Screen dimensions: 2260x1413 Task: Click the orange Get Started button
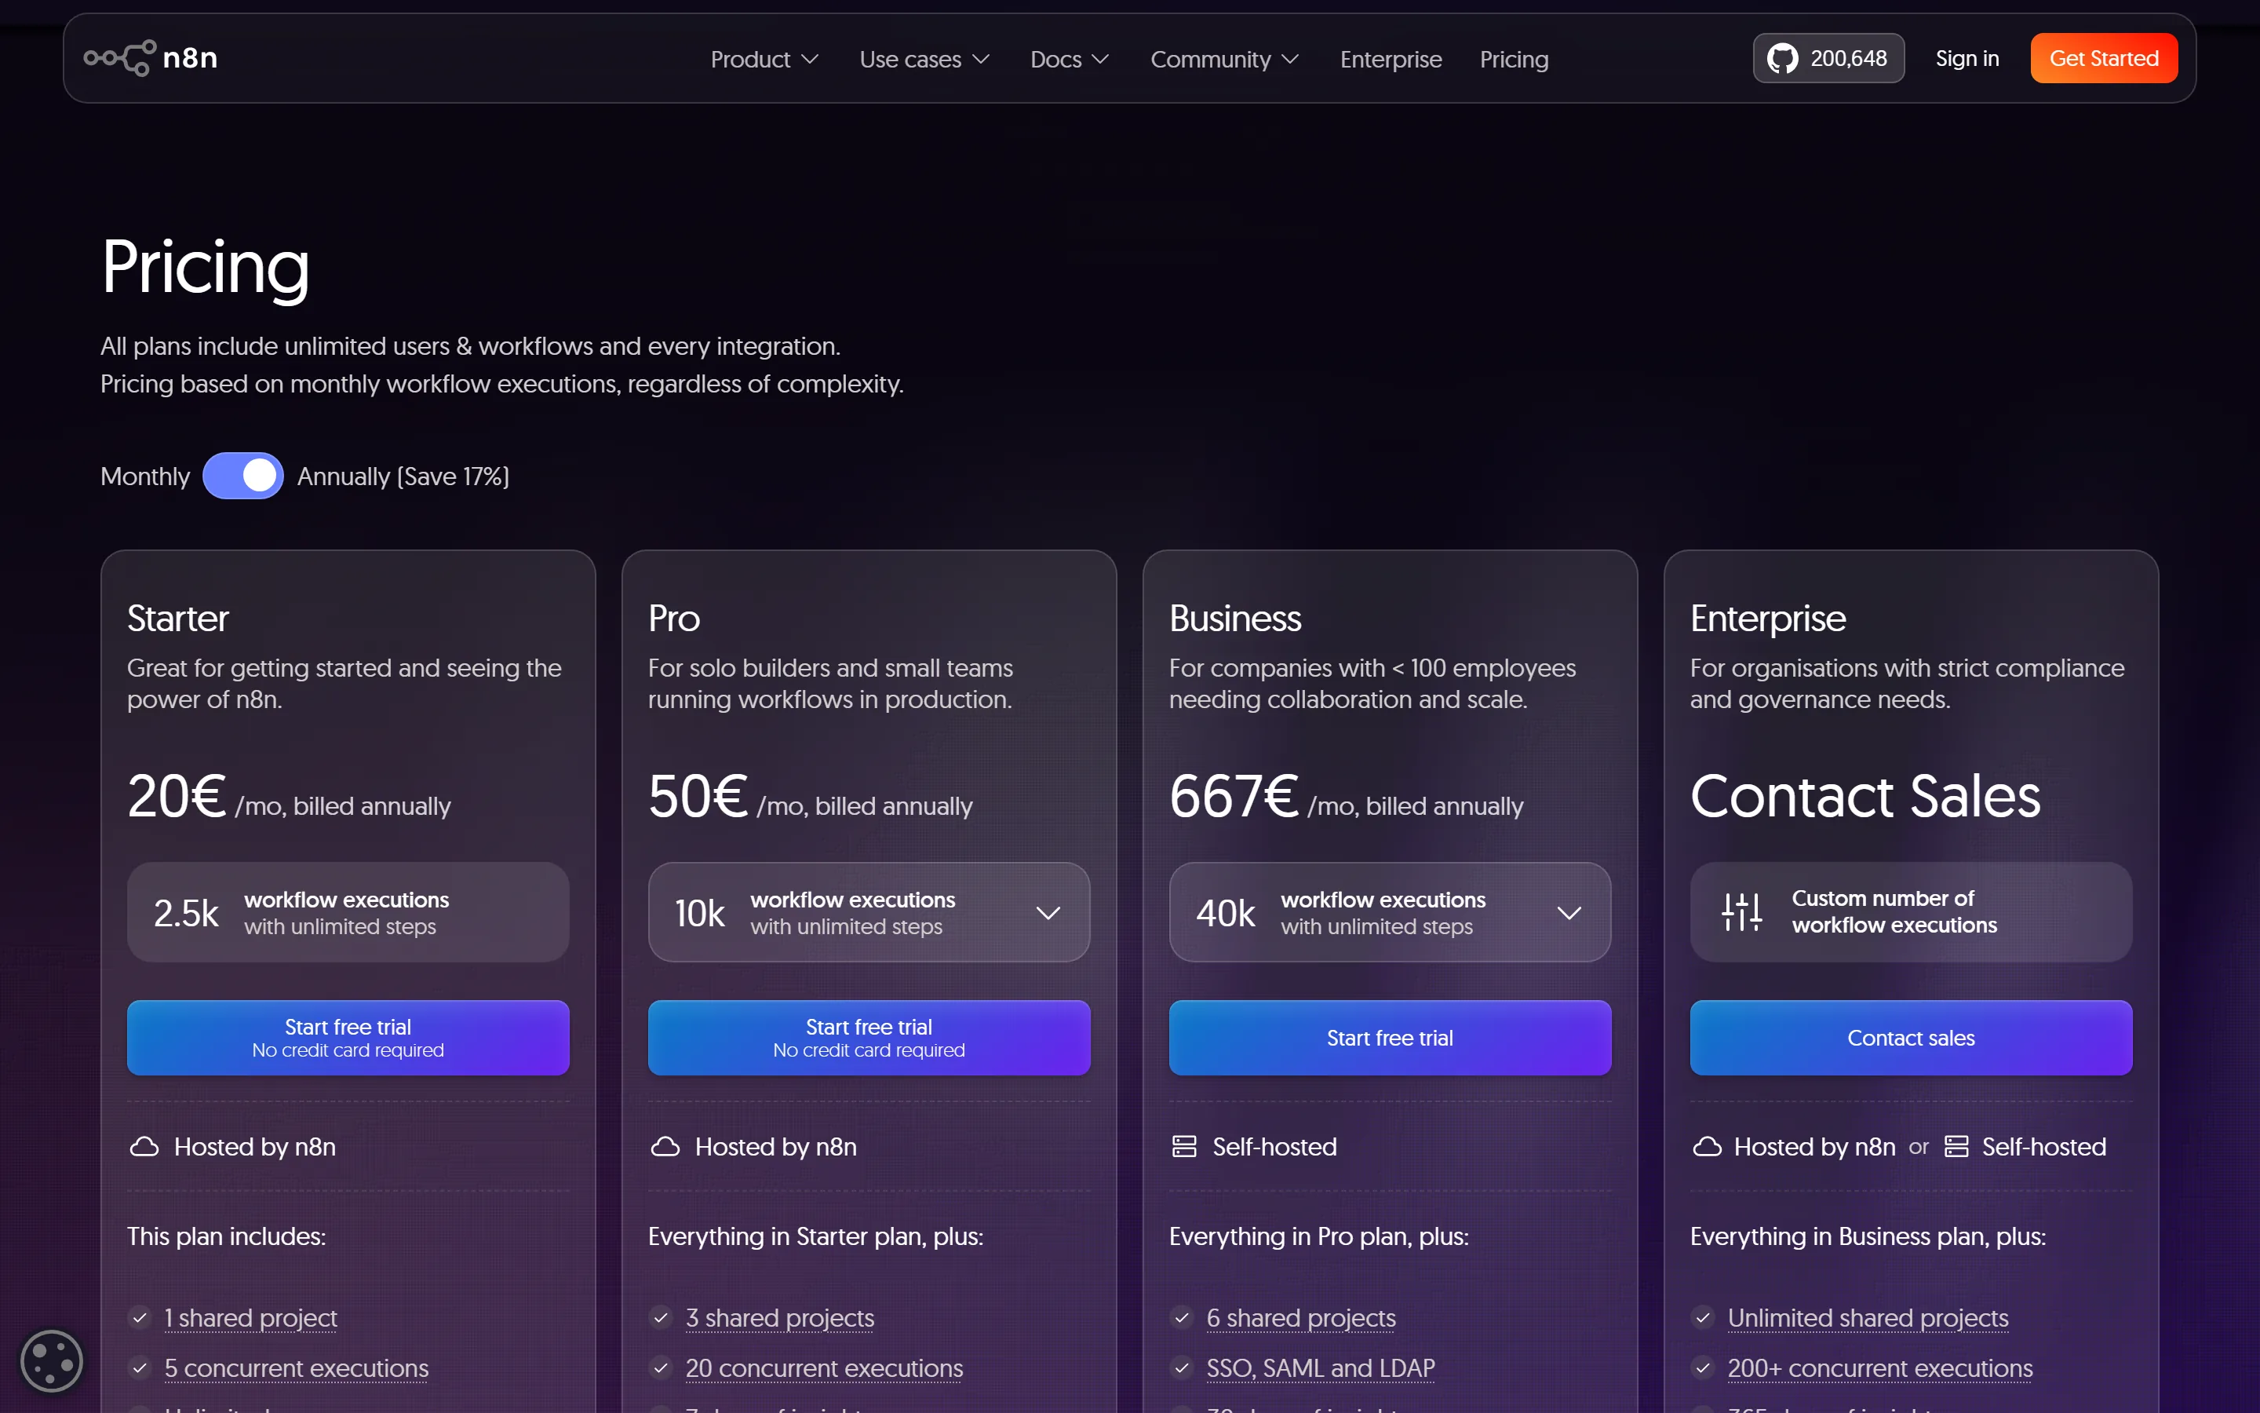coord(2104,58)
